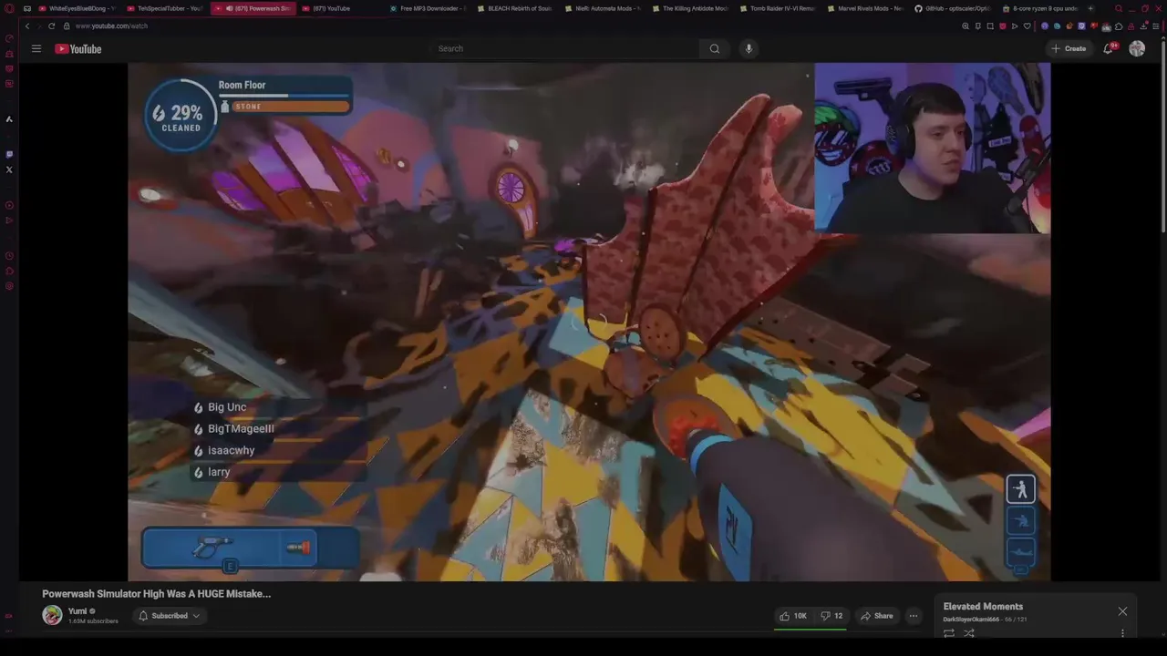Go to the YouTube home logo
This screenshot has height=656, width=1167.
77,48
